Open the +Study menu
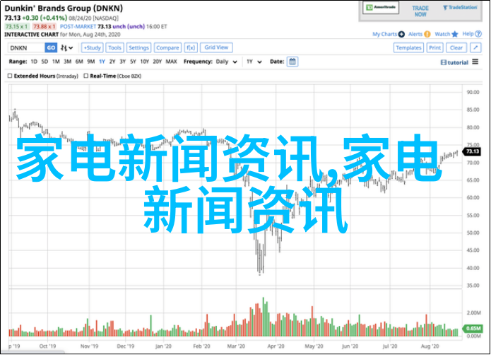Screen dimensions: 491x355 coord(93,47)
